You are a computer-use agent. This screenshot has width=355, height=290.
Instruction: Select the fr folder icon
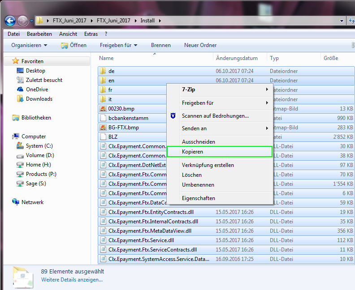pos(103,90)
